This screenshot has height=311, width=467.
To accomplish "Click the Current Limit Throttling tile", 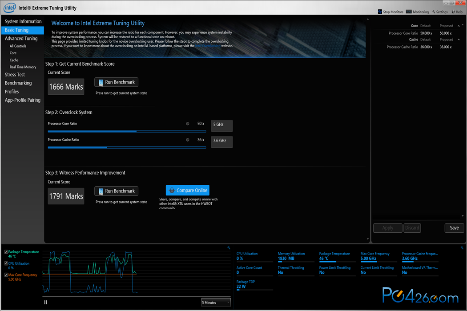I will pos(378,271).
